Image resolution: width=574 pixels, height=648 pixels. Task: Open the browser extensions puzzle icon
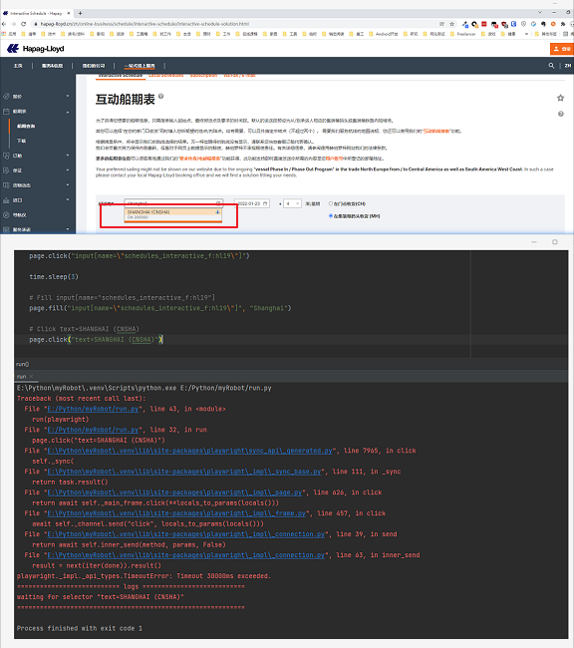(563, 24)
